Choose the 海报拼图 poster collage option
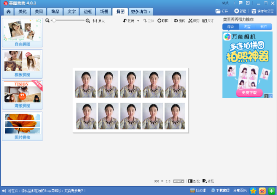 (22, 94)
